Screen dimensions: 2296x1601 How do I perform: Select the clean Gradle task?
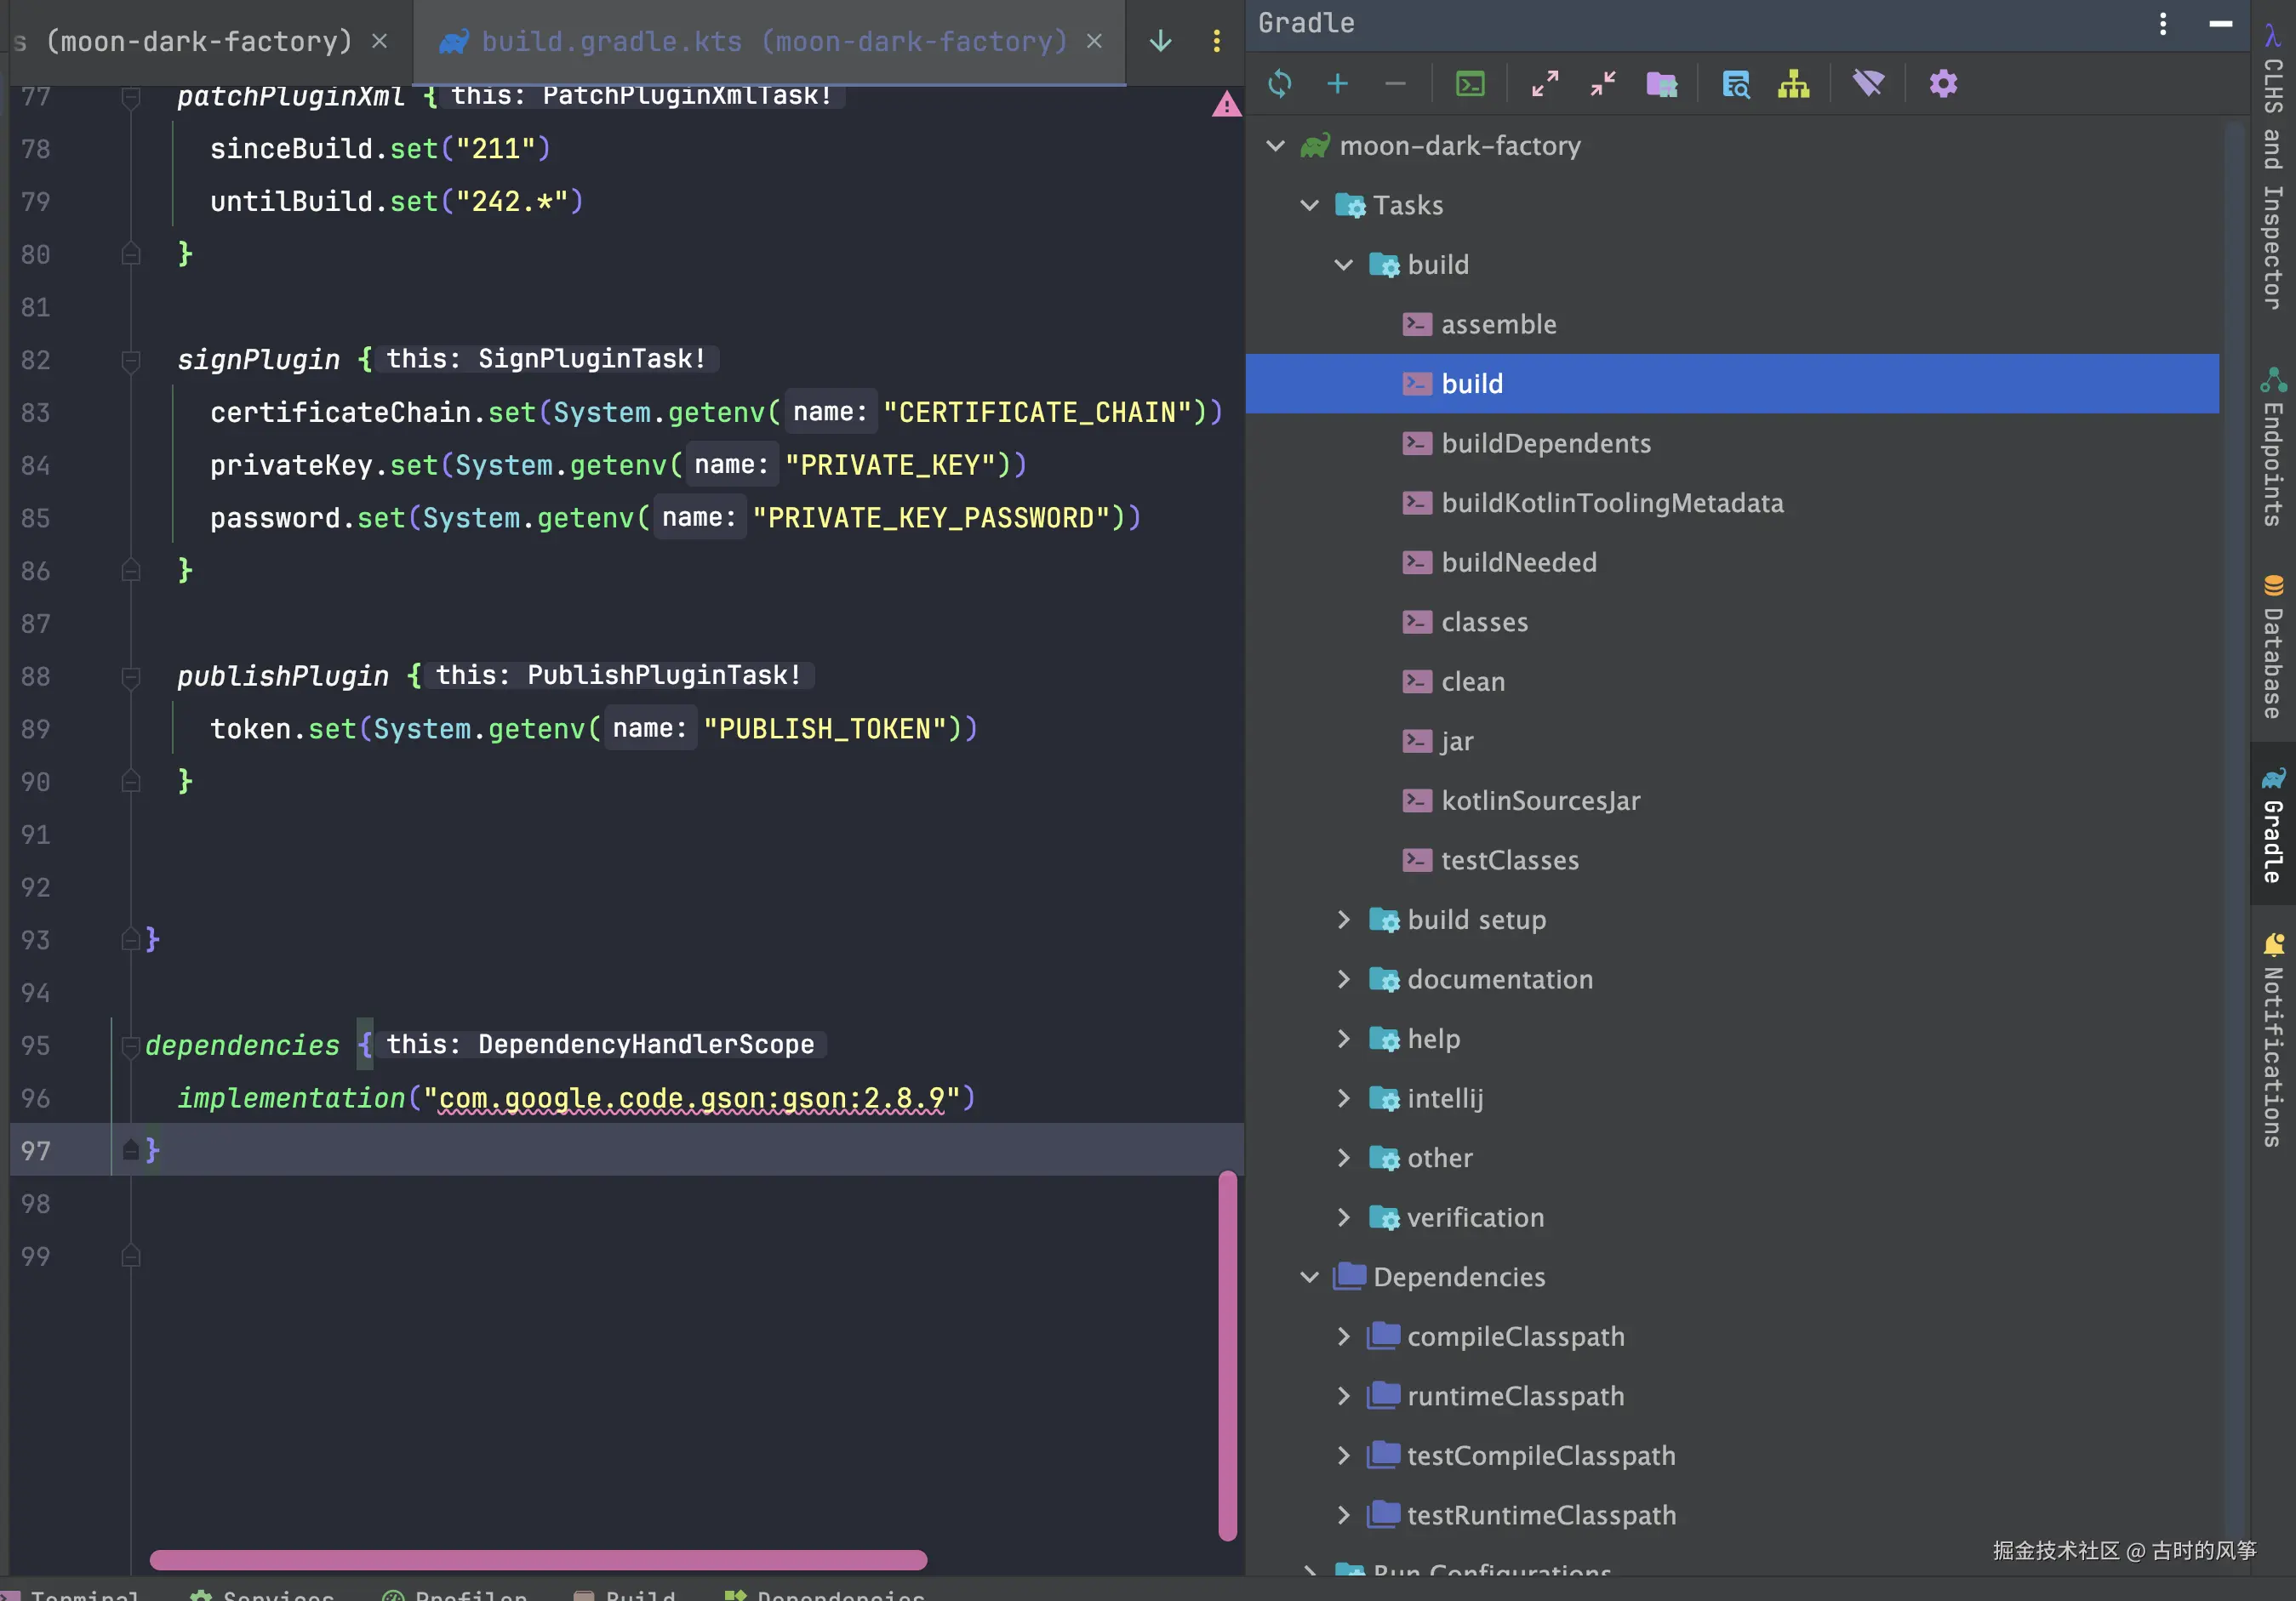[1472, 681]
